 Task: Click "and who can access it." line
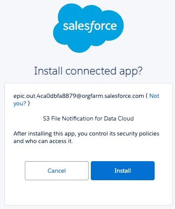[x=43, y=141]
